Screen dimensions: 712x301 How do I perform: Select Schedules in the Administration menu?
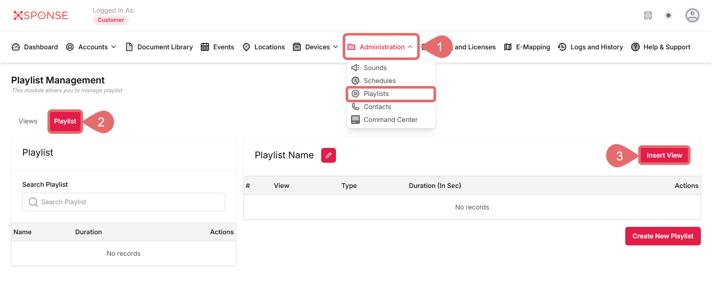click(379, 81)
